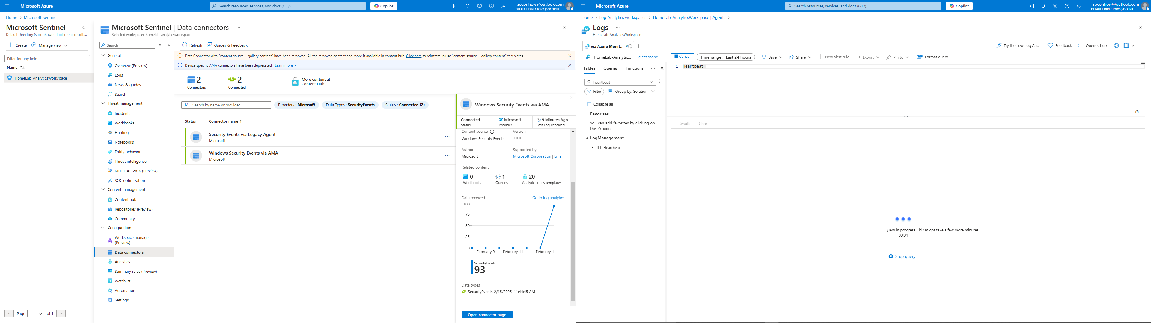The height and width of the screenshot is (323, 1151).
Task: Dismiss the orange gallery content warning banner
Action: [570, 56]
